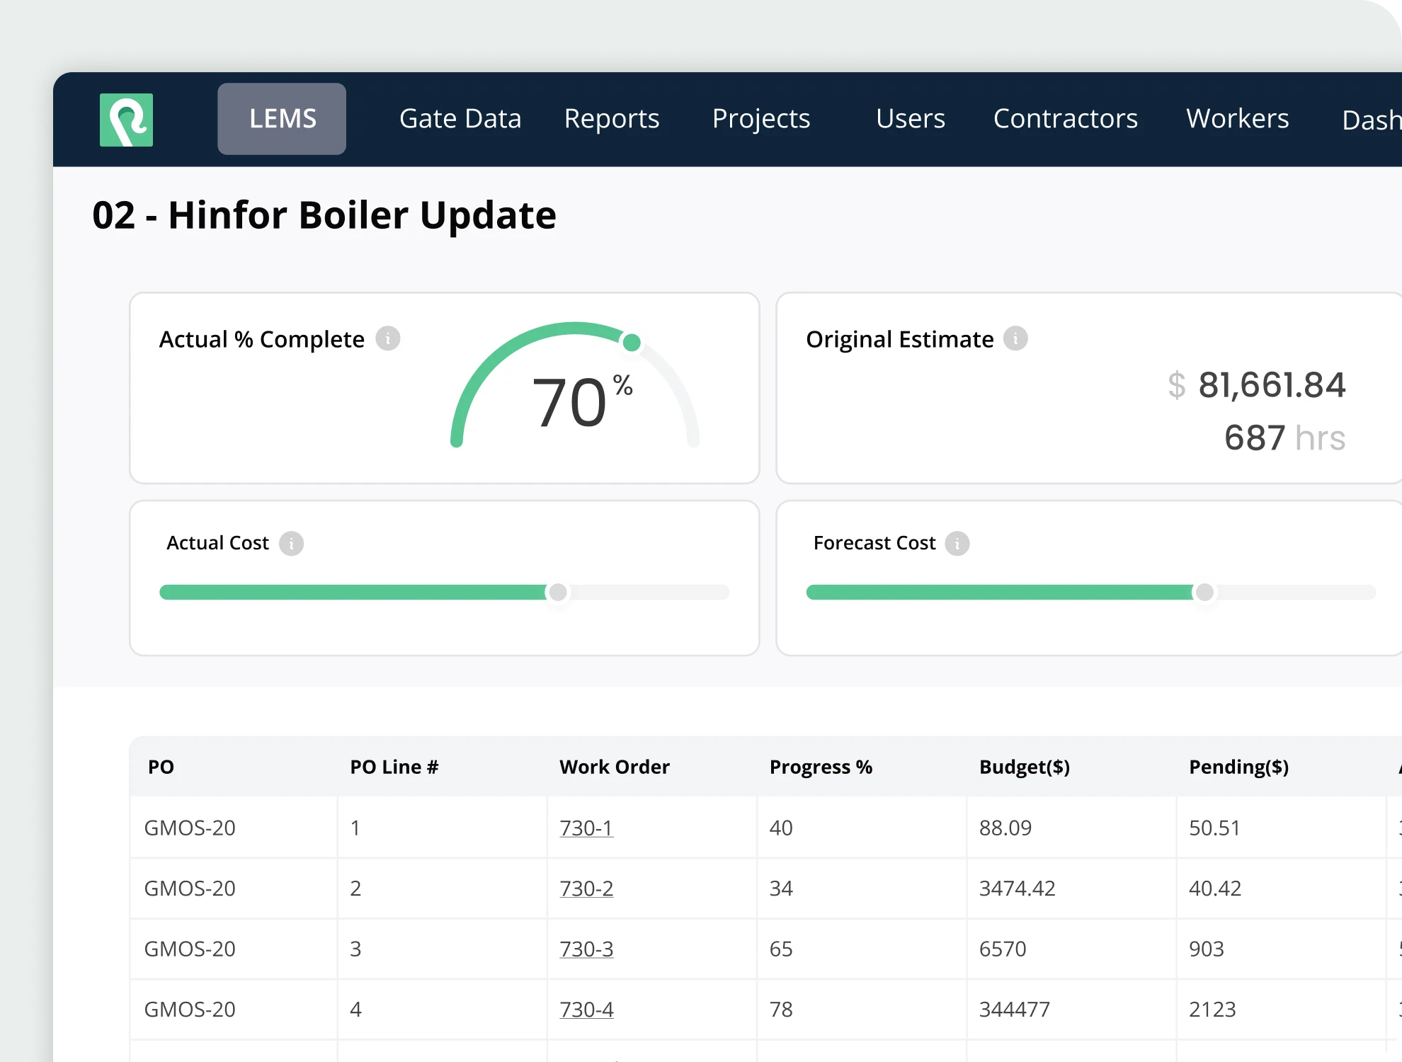Open the Contractors menu

(1066, 119)
